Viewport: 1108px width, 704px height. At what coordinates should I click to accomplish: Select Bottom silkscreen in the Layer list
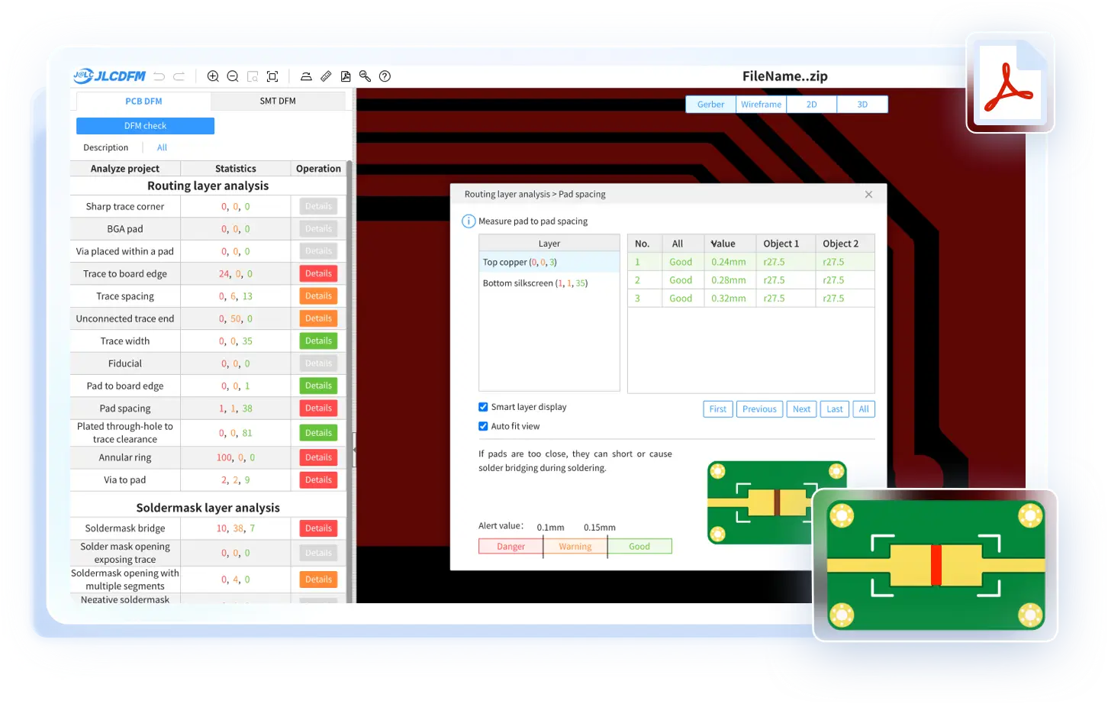click(x=534, y=283)
